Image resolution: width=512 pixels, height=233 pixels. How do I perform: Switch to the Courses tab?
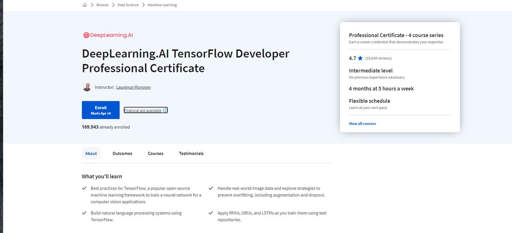pyautogui.click(x=156, y=153)
